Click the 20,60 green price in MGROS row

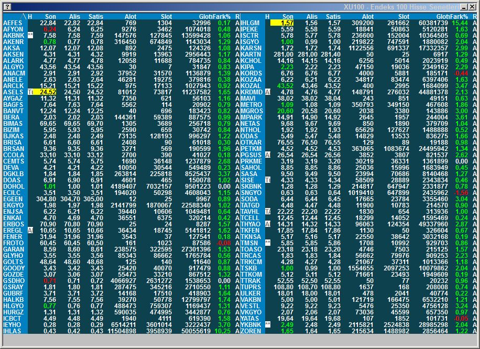pyautogui.click(x=285, y=111)
